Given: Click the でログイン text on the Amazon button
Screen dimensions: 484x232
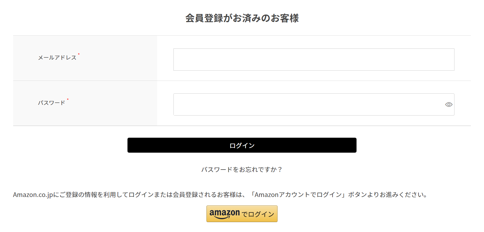Looking at the screenshot, I should click(x=258, y=214).
